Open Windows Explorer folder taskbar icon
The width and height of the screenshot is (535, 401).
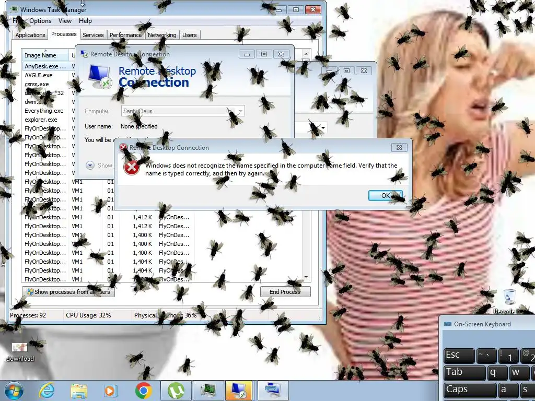pos(78,391)
